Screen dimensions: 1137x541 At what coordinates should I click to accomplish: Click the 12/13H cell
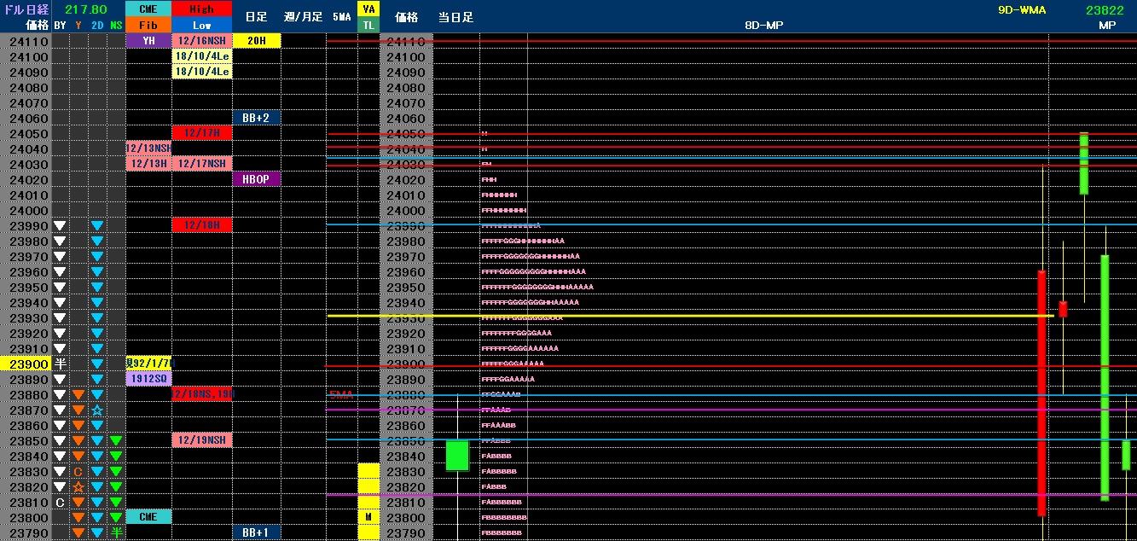(148, 164)
